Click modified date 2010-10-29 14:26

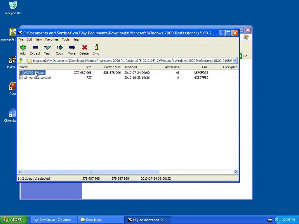click(x=137, y=78)
